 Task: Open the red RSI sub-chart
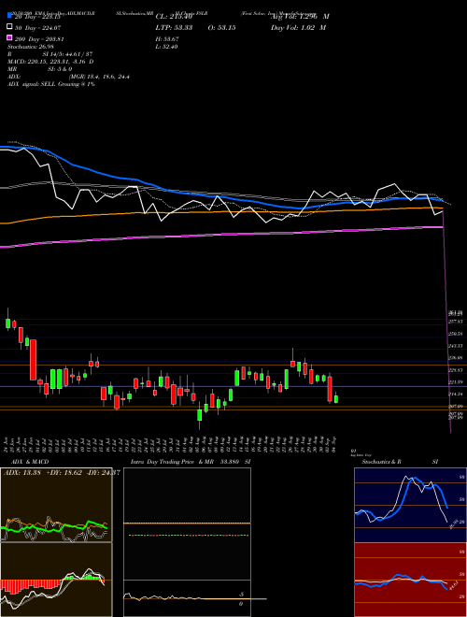click(410, 580)
